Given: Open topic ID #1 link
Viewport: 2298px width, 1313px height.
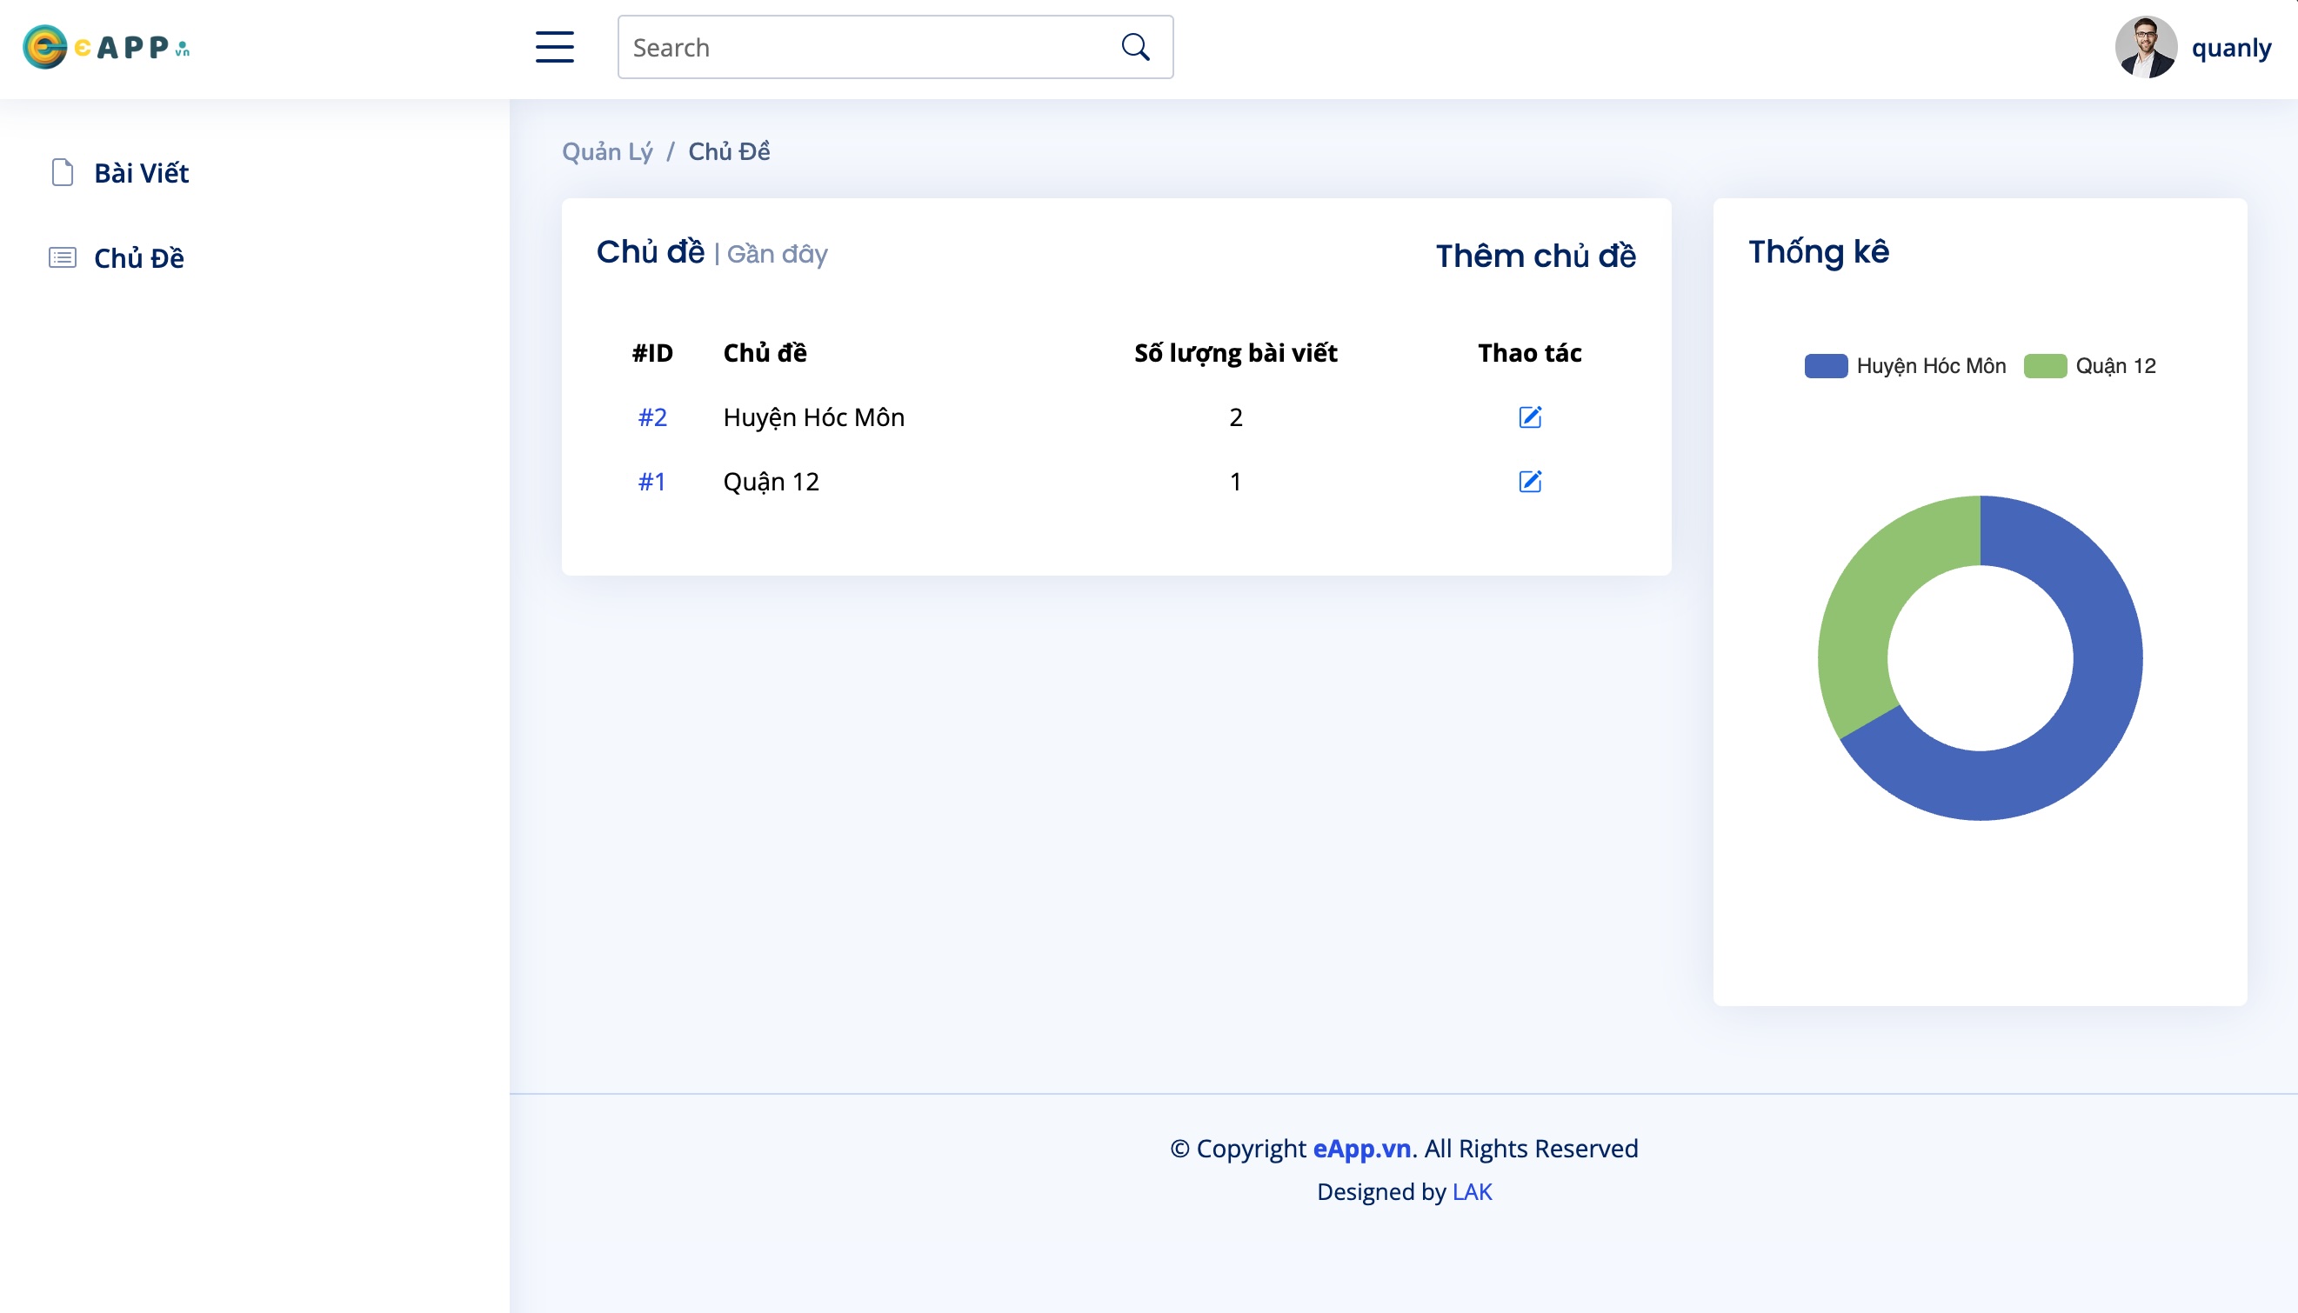Looking at the screenshot, I should pos(651,482).
